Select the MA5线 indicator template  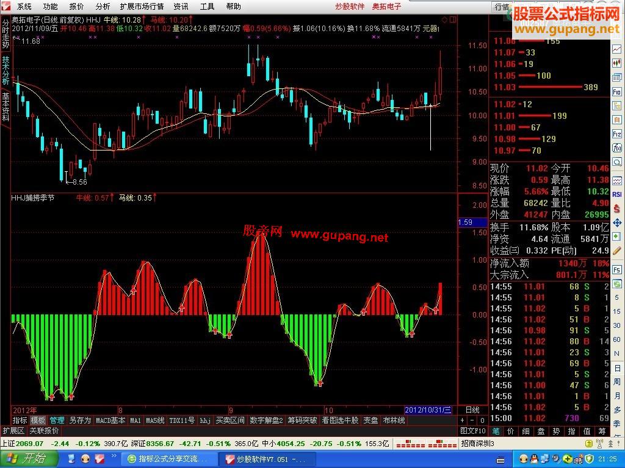155,420
